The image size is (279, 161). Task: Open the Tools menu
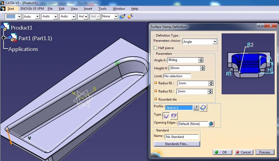tap(102, 9)
